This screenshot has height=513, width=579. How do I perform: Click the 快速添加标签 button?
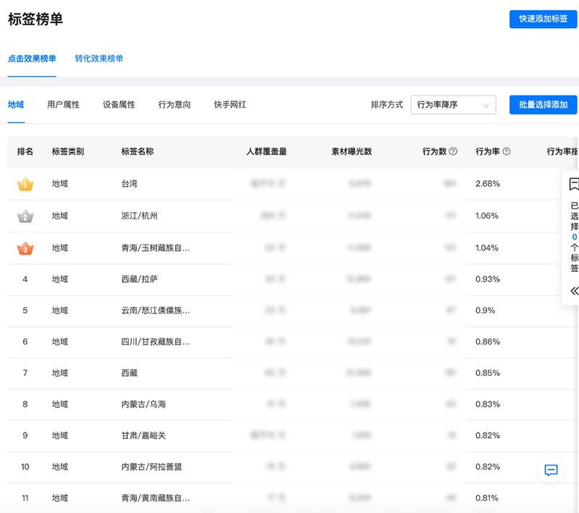tap(543, 19)
